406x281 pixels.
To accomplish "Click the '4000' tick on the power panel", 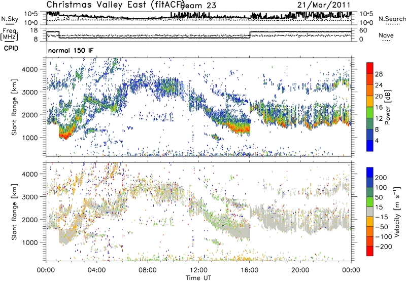I will 29,69.
